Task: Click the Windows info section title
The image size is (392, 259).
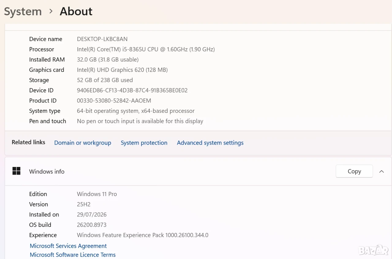Action: 47,172
